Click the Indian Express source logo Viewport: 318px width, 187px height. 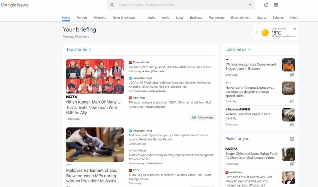tap(238, 109)
